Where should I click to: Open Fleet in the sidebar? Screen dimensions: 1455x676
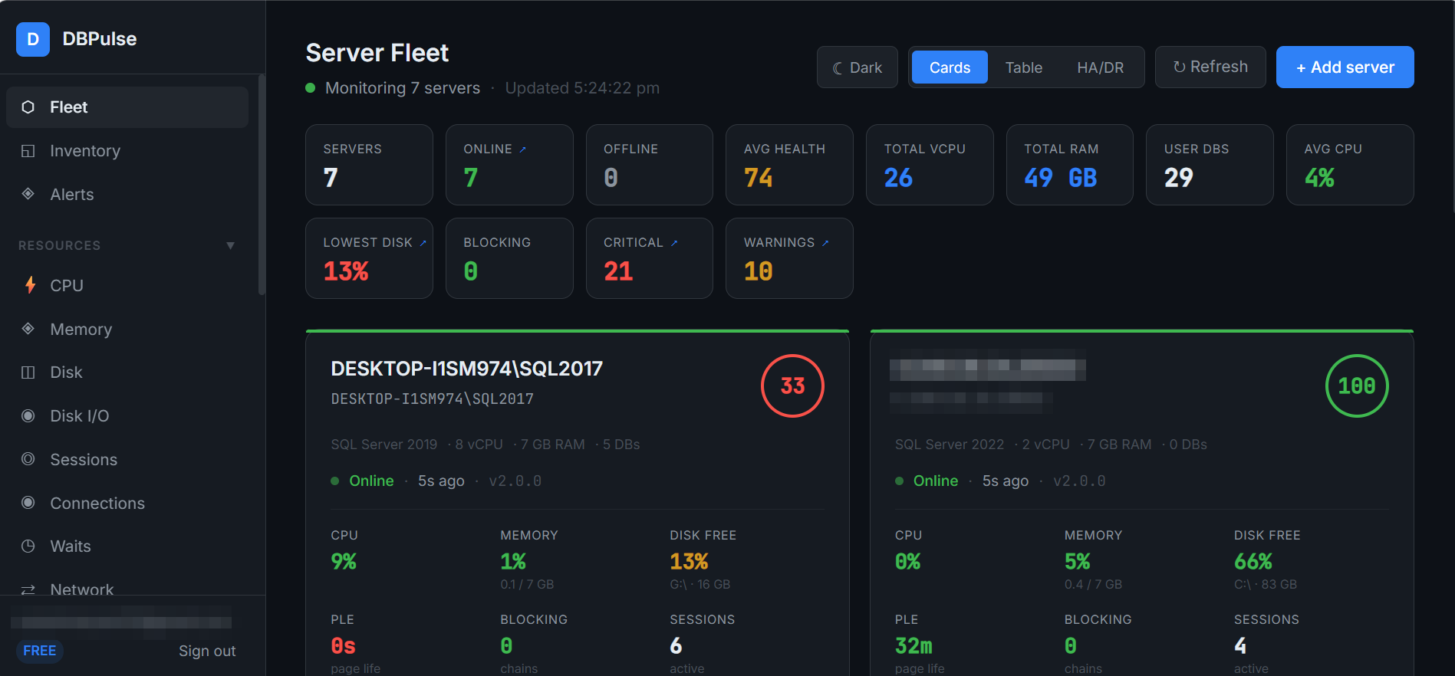[127, 107]
